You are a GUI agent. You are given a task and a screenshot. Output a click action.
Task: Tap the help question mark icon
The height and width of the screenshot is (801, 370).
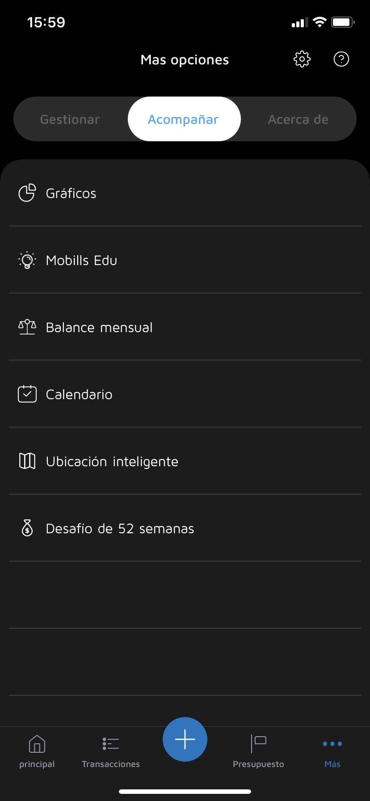[341, 59]
